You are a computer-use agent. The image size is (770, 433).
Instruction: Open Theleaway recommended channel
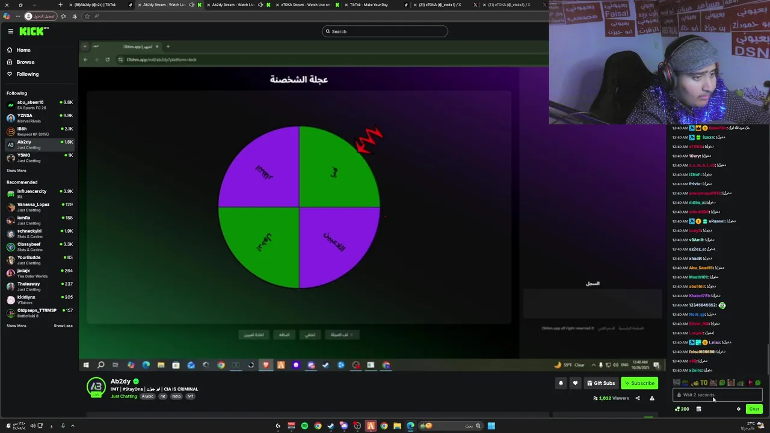pos(39,286)
